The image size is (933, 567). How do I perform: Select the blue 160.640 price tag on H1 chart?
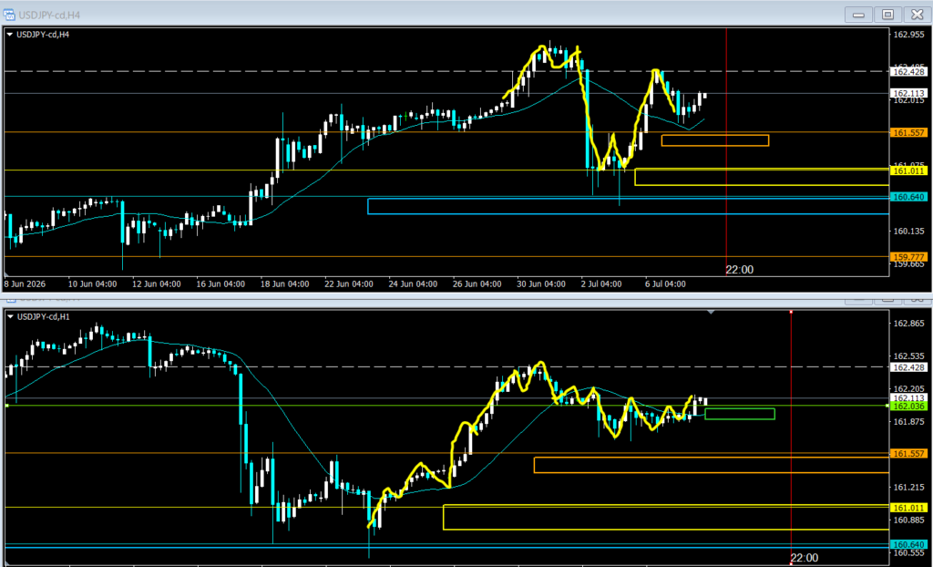coord(908,544)
